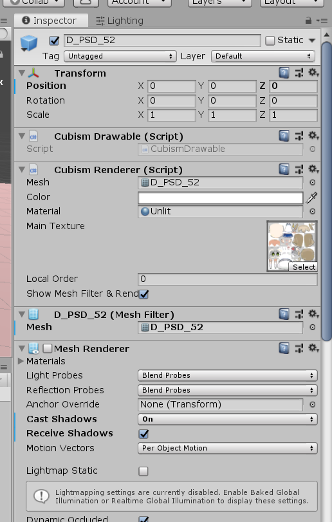
Task: Open the Tag dropdown
Action: pos(120,56)
